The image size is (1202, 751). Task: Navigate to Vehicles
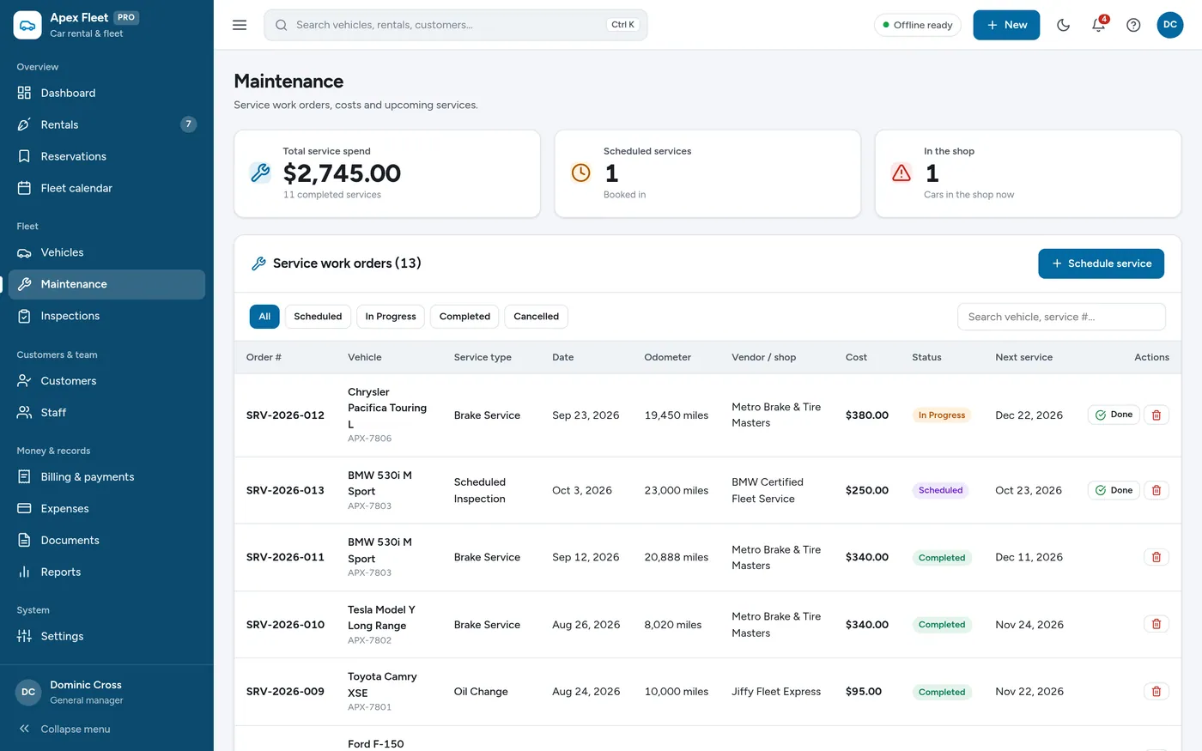(106, 252)
